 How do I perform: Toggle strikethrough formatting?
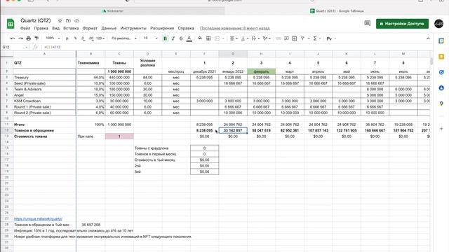(181, 38)
